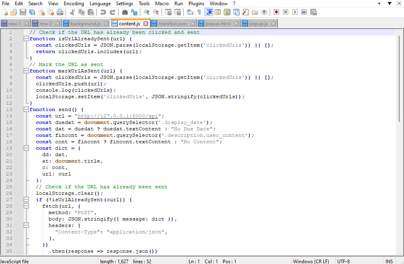Toggle synchronized horizontal scrolling

[178, 12]
